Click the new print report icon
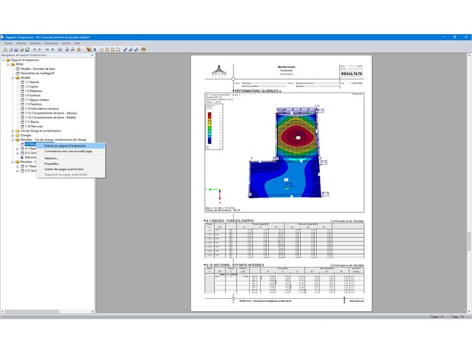Viewport: 472px width, 354px height. coord(6,49)
